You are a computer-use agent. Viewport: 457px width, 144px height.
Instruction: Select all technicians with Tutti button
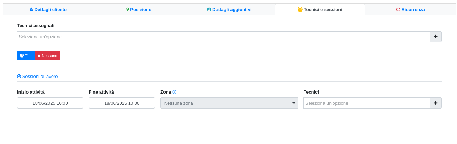point(26,56)
